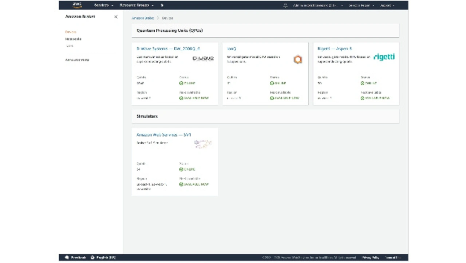Open the Services dropdown menu

103,5
